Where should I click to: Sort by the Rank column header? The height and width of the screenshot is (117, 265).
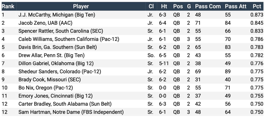(x=8, y=6)
